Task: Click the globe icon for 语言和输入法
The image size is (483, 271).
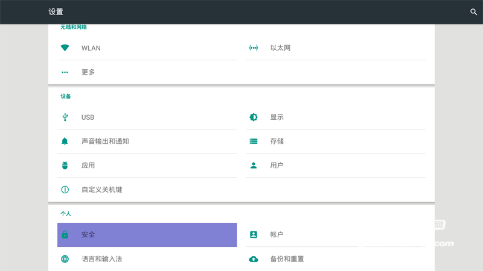Action: (65, 259)
